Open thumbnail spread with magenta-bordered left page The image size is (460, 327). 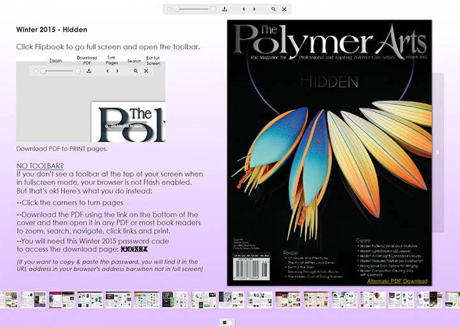pos(61,299)
